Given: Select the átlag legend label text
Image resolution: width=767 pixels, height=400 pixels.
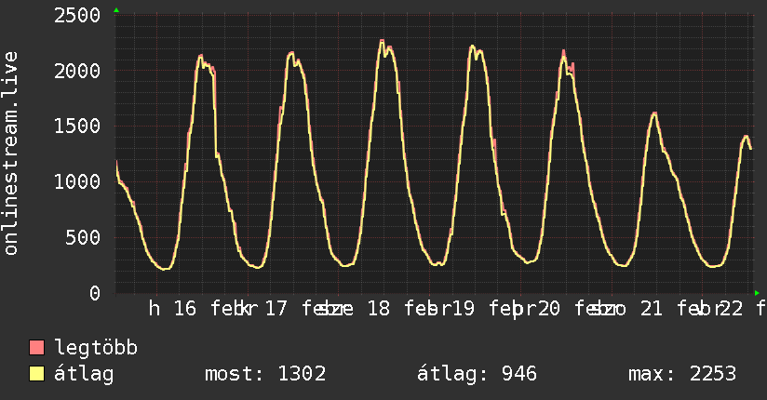Looking at the screenshot, I should point(85,374).
